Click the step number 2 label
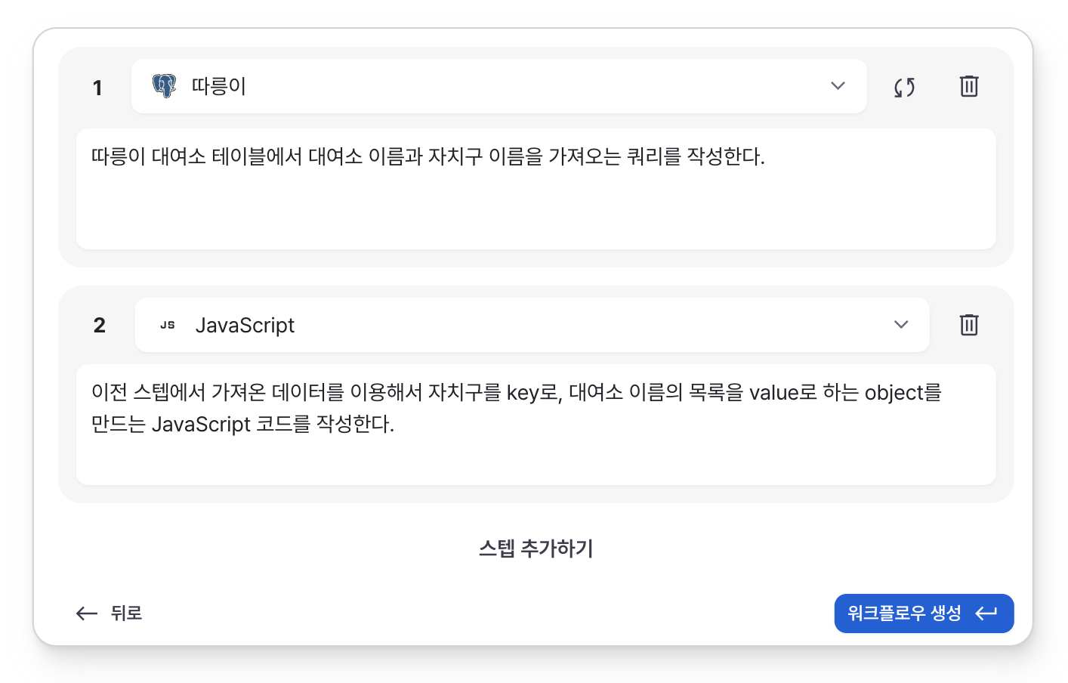Viewport: 1068px width, 683px height. (x=99, y=325)
